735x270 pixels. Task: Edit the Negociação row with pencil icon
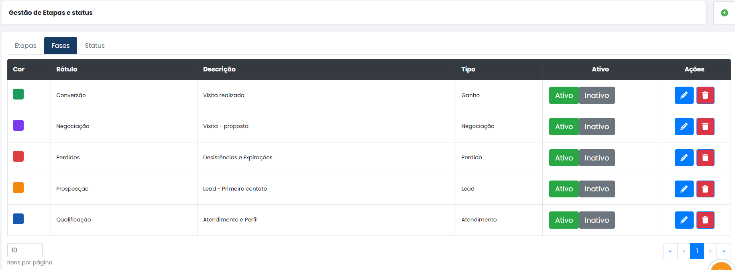click(x=684, y=126)
